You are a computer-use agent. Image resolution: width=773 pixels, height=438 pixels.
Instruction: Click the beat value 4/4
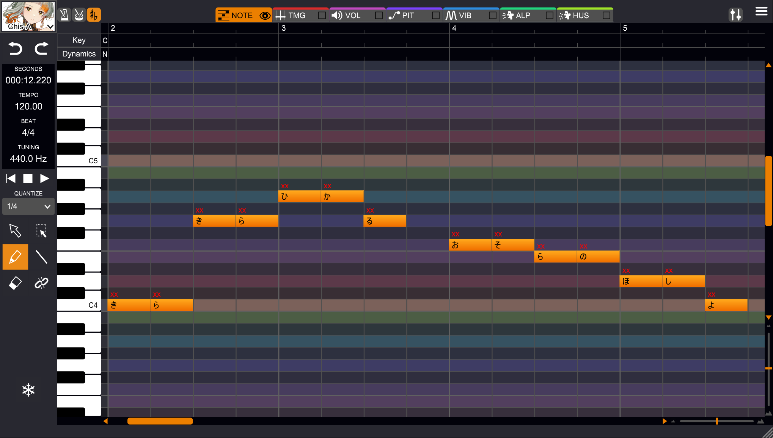[28, 133]
